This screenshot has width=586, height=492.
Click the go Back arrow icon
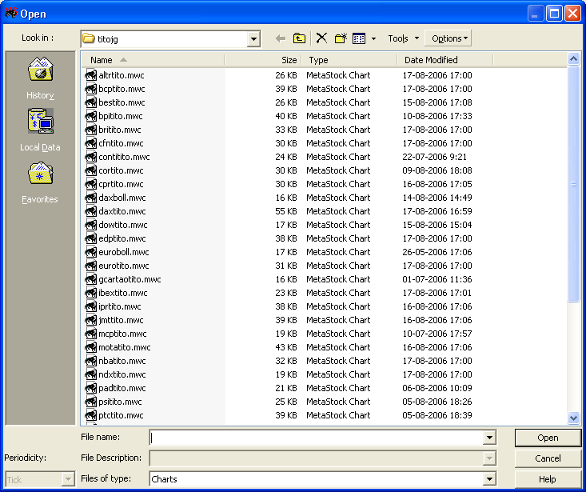coord(280,38)
